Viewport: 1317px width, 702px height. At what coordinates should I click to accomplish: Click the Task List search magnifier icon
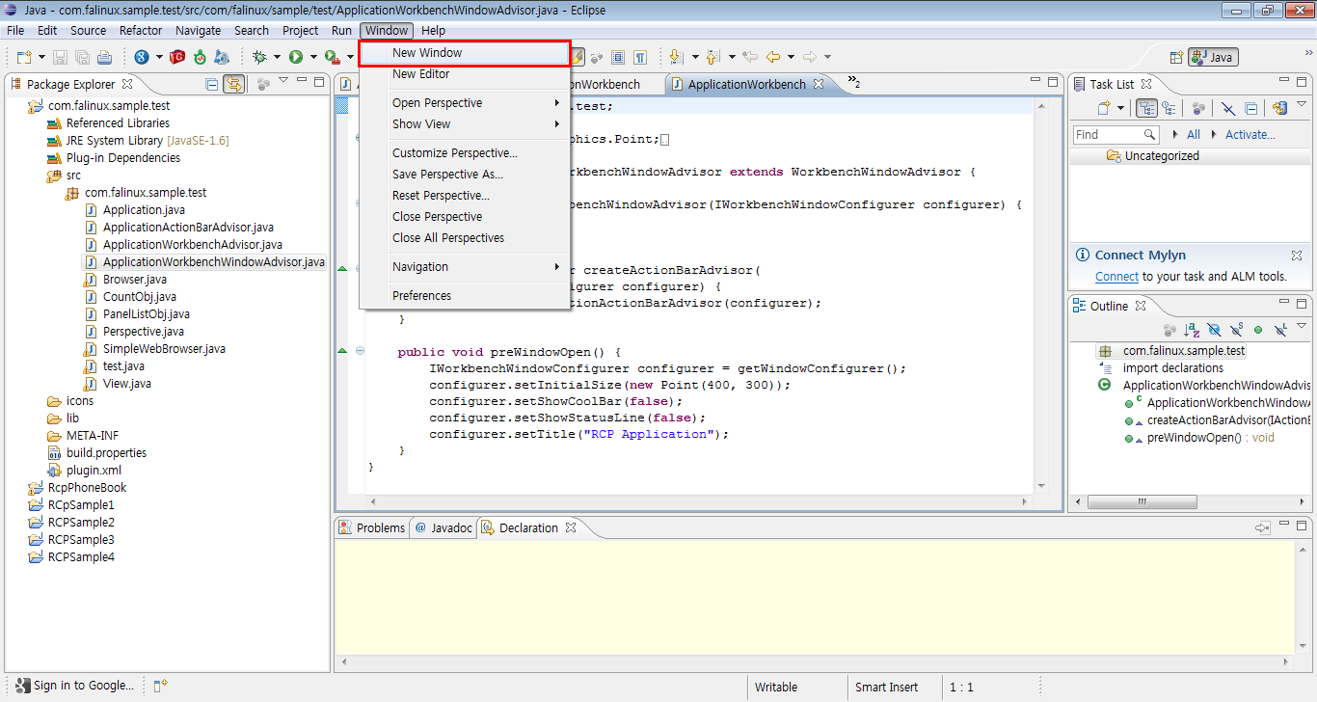(1149, 134)
